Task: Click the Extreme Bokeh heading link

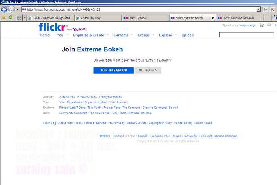Action: (100, 49)
